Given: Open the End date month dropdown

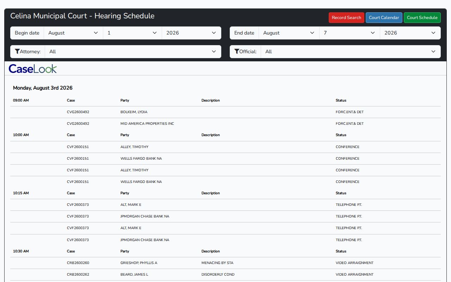Looking at the screenshot, I should point(289,33).
